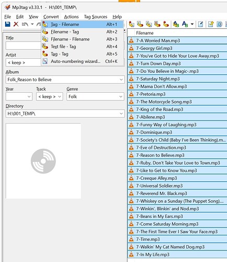Expand the Directory dropdown H:\001_TEMP\
227x262 pixels.
click(121, 114)
